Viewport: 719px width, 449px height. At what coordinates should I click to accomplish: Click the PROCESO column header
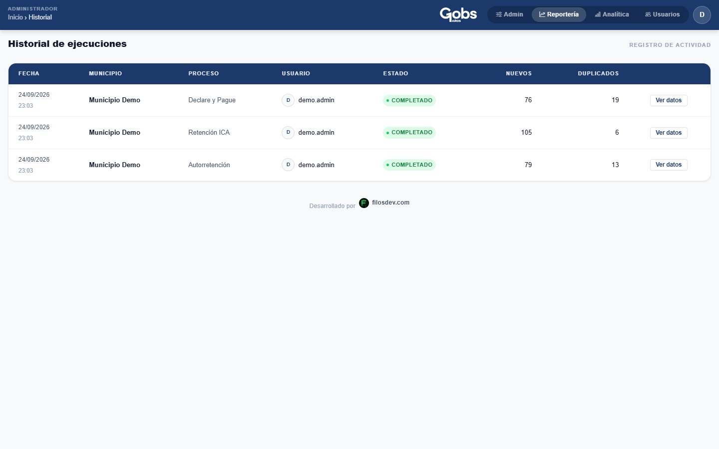pos(203,73)
